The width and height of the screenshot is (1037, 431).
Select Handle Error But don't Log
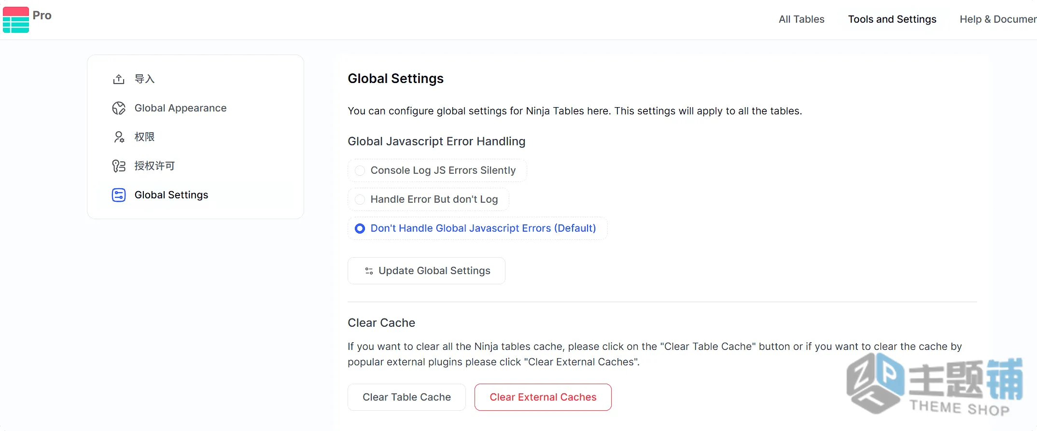pos(428,199)
